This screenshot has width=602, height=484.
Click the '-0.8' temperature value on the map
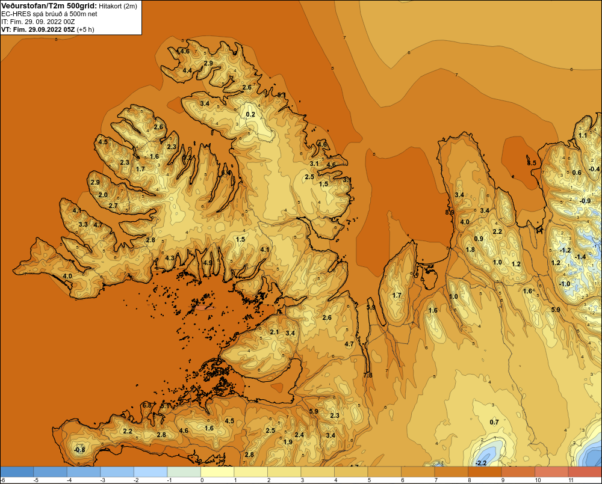[79, 450]
